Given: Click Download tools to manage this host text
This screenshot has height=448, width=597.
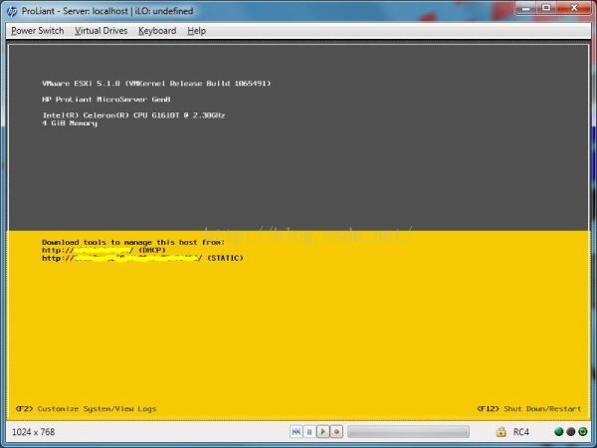Looking at the screenshot, I should pyautogui.click(x=133, y=242).
